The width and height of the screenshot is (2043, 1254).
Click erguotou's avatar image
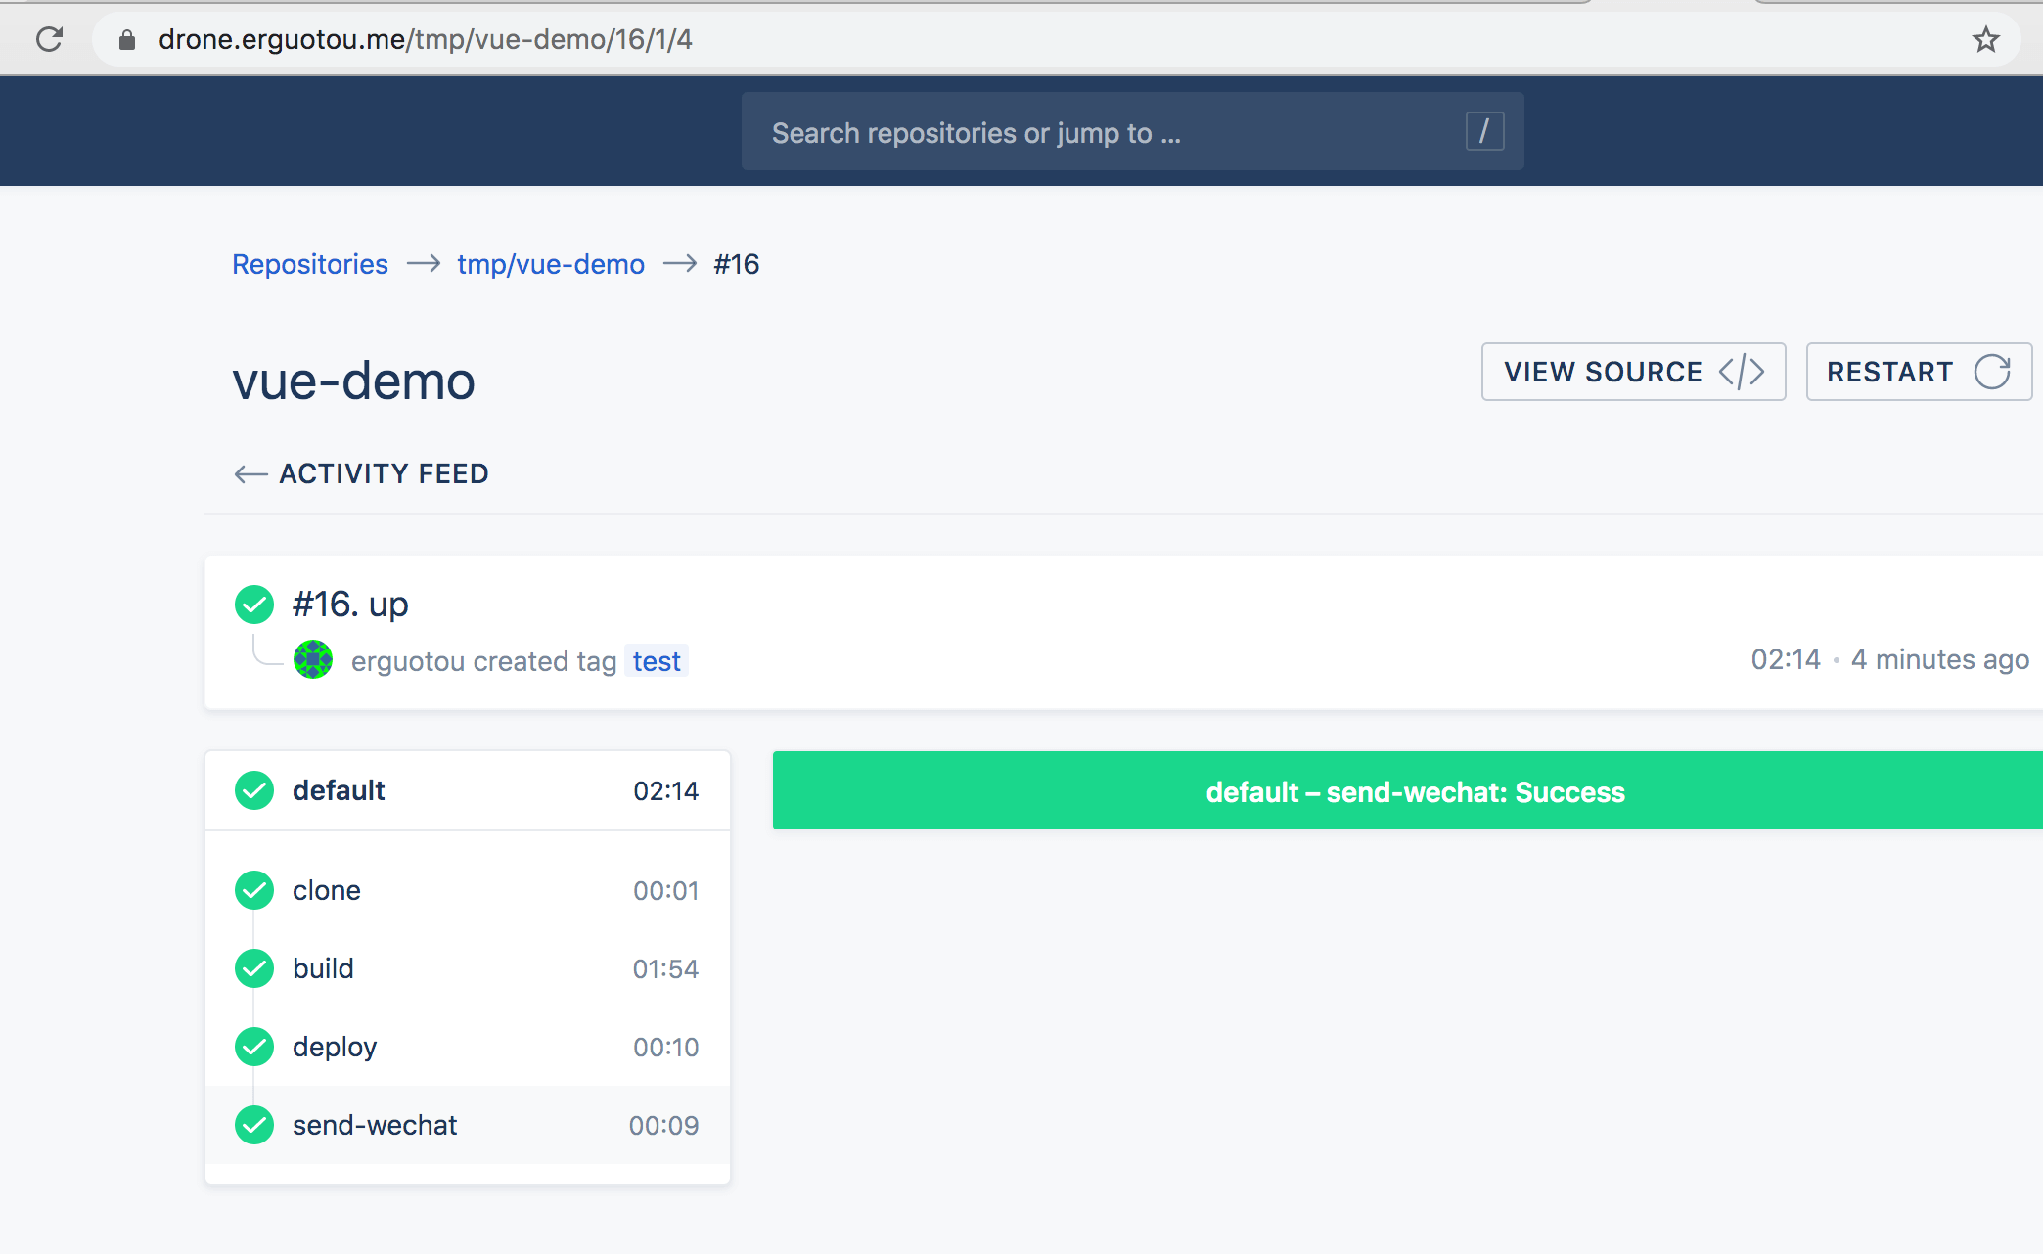pyautogui.click(x=313, y=659)
